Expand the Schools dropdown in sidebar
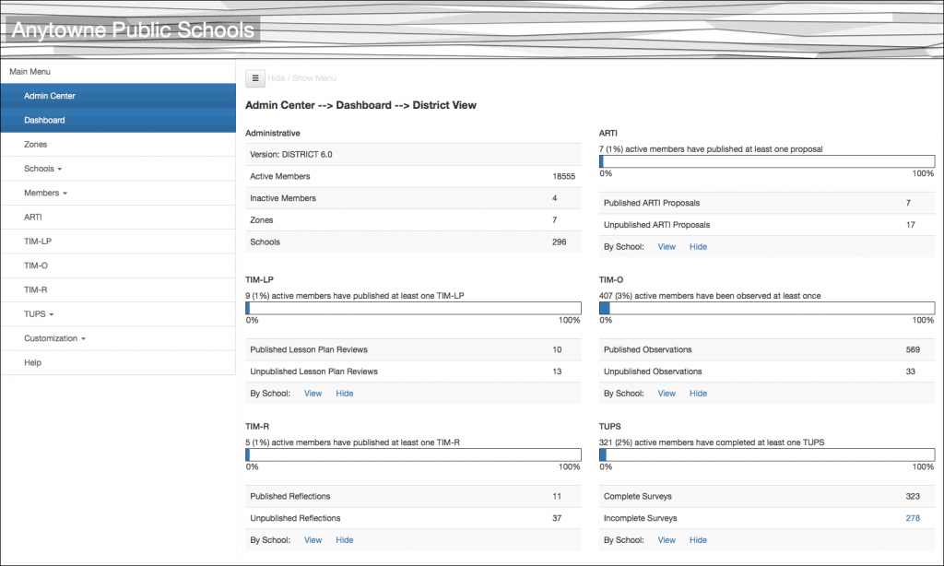This screenshot has width=944, height=566. pyautogui.click(x=42, y=169)
